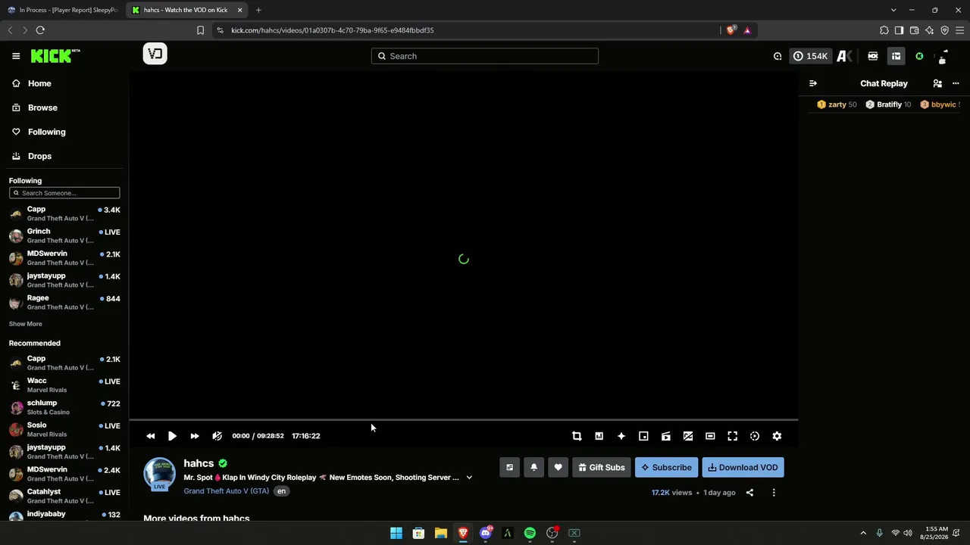Viewport: 970px width, 545px height.
Task: Open Ragee channel in the Following list
Action: [64, 302]
